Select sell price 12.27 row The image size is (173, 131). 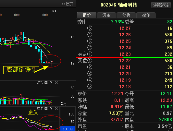coord(125,28)
